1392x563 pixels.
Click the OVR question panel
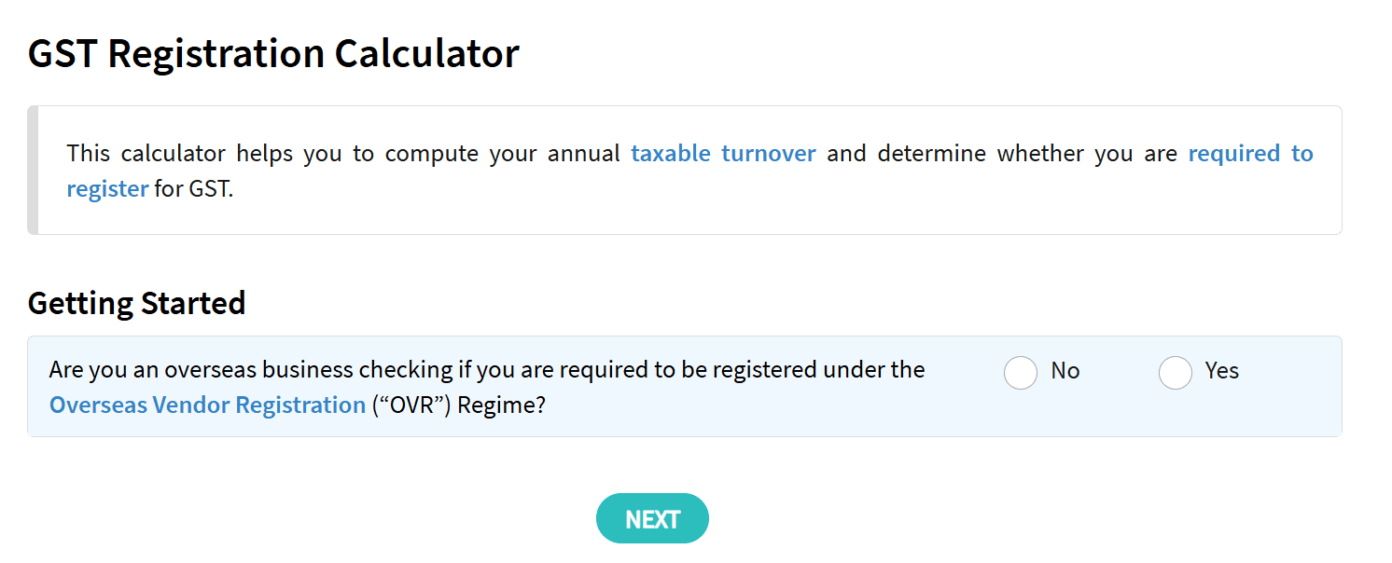coord(690,386)
